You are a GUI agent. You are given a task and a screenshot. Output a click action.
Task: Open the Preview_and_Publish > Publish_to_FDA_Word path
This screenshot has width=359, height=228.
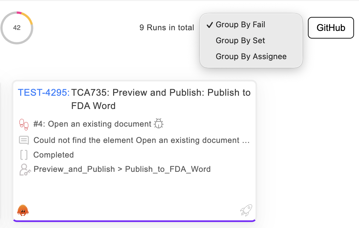click(x=122, y=169)
